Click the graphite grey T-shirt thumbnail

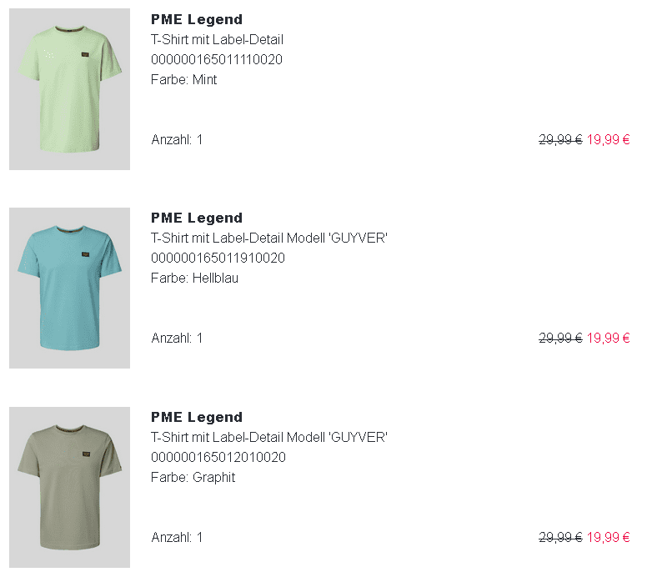(69, 487)
